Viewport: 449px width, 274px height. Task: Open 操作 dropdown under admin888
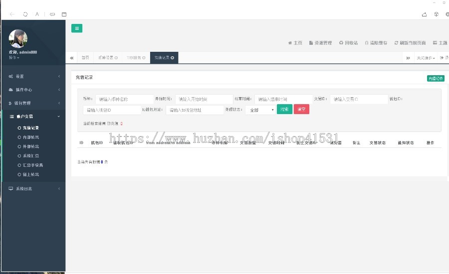14,57
